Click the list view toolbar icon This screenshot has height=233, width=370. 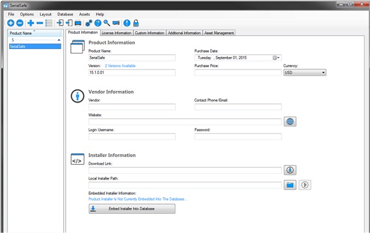point(49,23)
